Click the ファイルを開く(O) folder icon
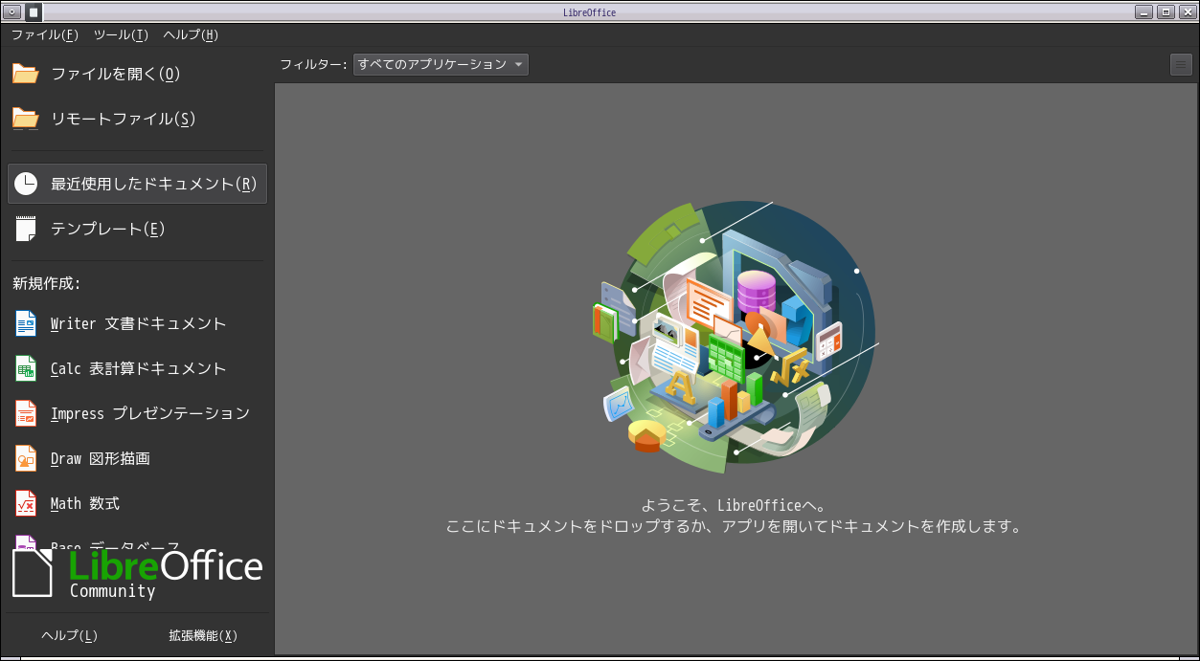This screenshot has width=1200, height=661. [26, 74]
